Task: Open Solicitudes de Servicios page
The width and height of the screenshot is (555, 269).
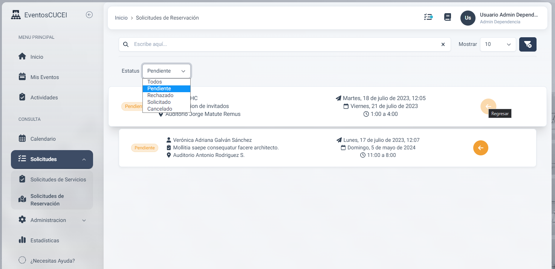Action: click(x=58, y=179)
